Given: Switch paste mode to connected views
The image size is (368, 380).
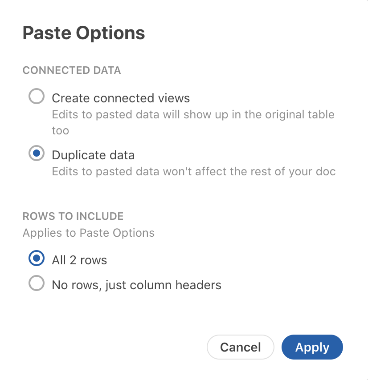Looking at the screenshot, I should point(36,97).
